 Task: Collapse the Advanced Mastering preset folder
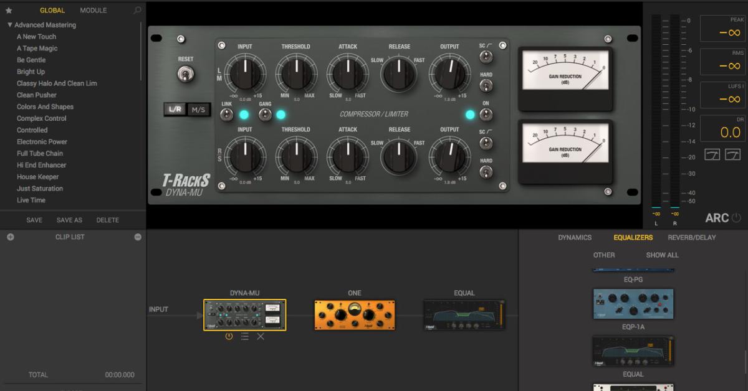(10, 25)
